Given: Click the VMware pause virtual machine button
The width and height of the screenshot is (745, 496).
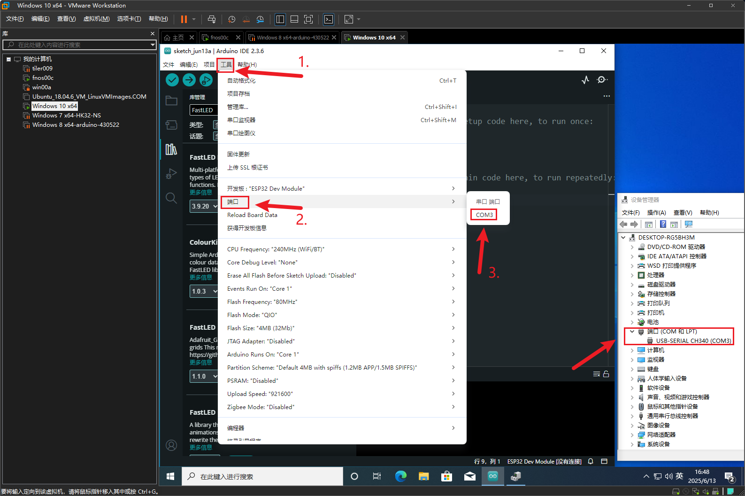Looking at the screenshot, I should point(184,19).
